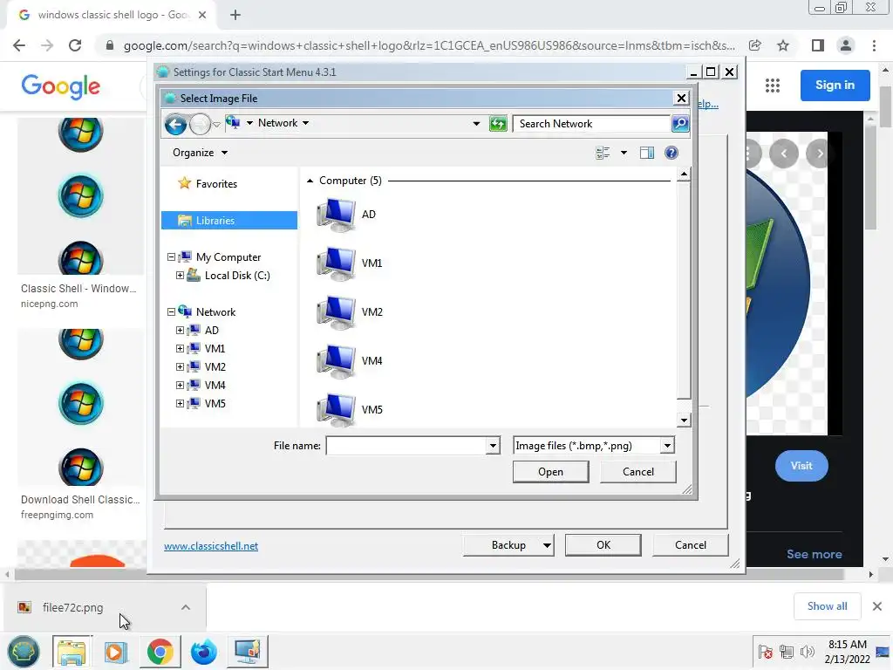Open File Explorer from the taskbar
The width and height of the screenshot is (893, 670).
tap(72, 651)
